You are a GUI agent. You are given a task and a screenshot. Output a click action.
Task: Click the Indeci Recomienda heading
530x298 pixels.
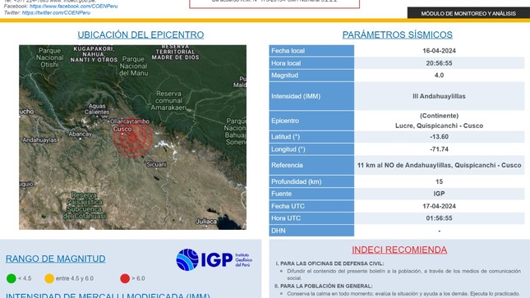point(399,250)
